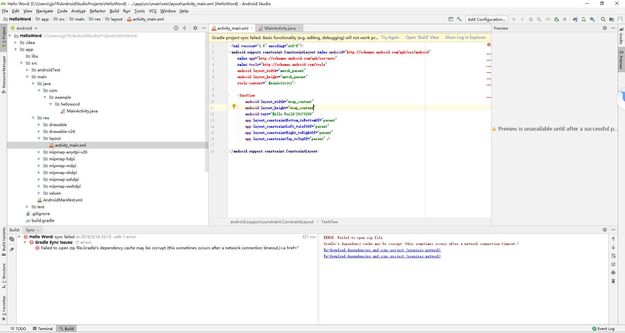Click Open 'Build' View link
The image size is (625, 333).
pos(422,37)
